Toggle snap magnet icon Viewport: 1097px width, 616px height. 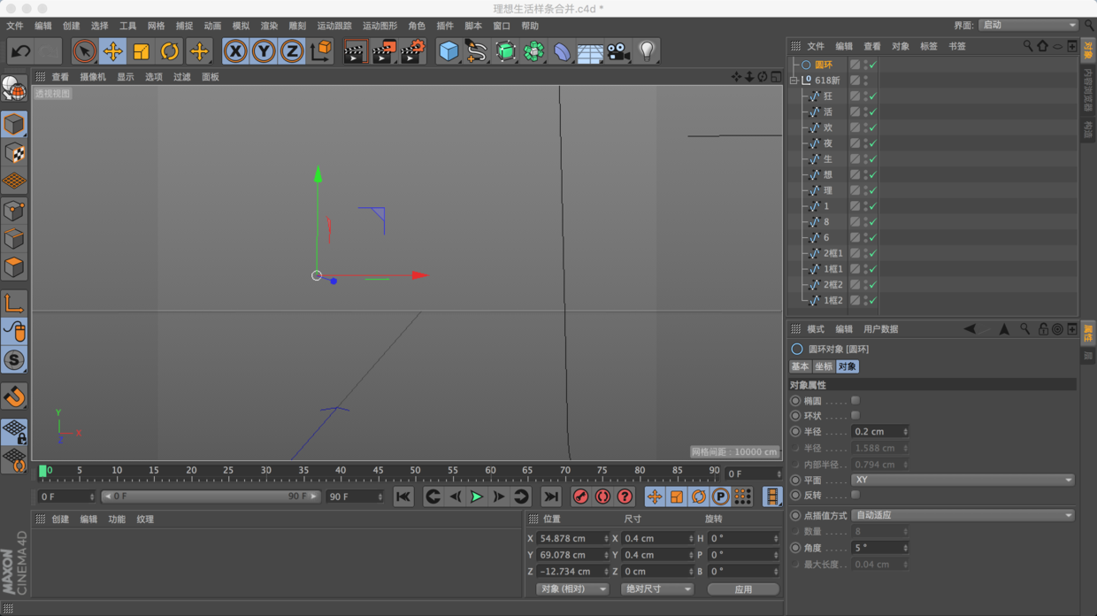[x=14, y=397]
